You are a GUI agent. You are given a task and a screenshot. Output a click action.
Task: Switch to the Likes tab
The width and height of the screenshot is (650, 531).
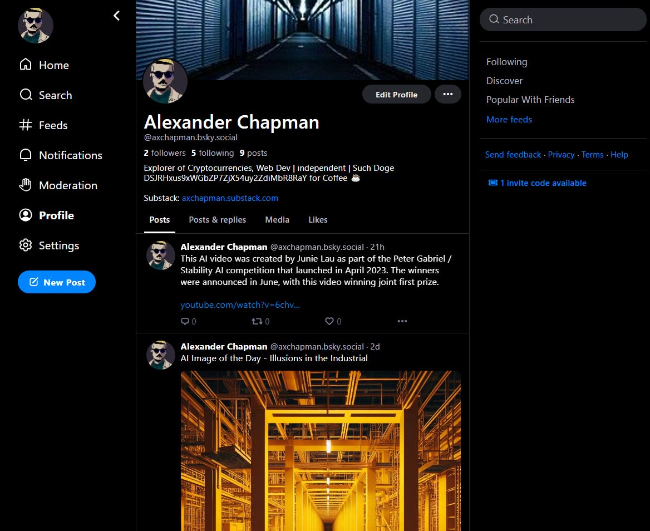coord(318,220)
